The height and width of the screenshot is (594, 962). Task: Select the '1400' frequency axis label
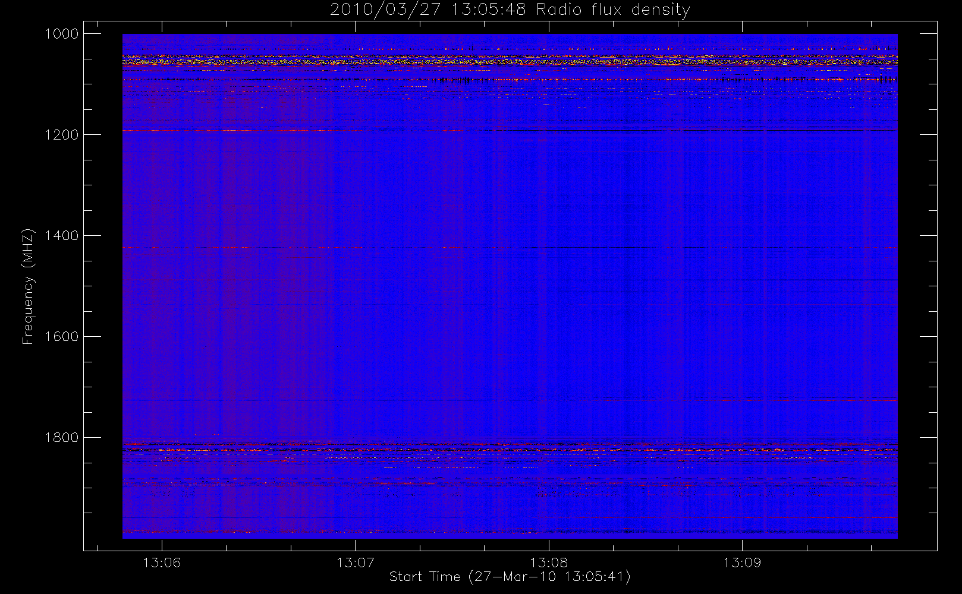coord(62,236)
